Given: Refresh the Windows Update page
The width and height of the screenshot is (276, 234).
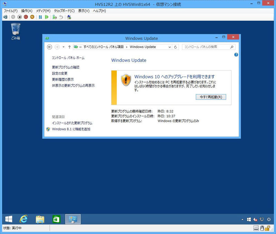Looking at the screenshot, I should pyautogui.click(x=175, y=47).
